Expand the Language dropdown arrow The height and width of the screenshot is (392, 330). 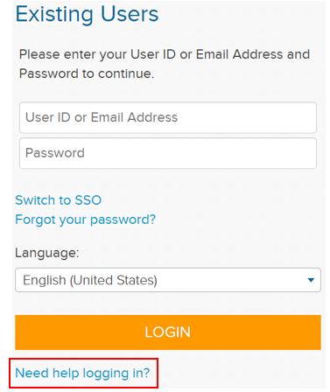[311, 280]
